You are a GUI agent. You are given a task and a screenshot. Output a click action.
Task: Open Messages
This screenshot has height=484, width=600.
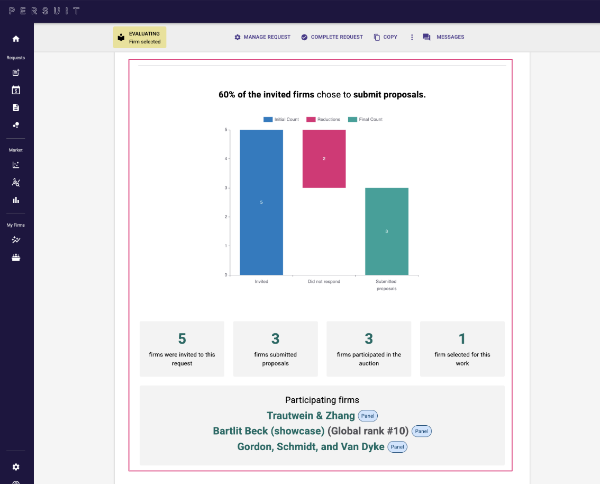click(x=443, y=37)
